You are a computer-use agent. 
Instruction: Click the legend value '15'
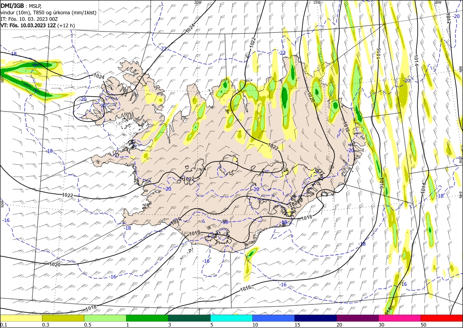pyautogui.click(x=297, y=325)
